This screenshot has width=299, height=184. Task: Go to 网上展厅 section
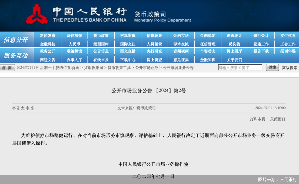click(234, 51)
